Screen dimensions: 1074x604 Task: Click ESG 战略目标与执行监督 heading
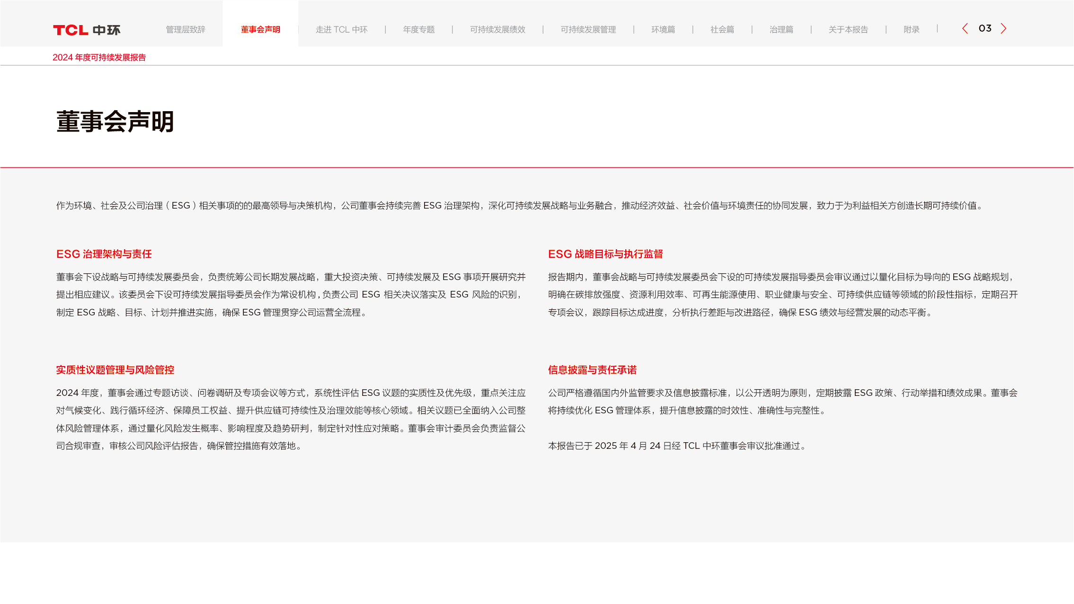(605, 254)
